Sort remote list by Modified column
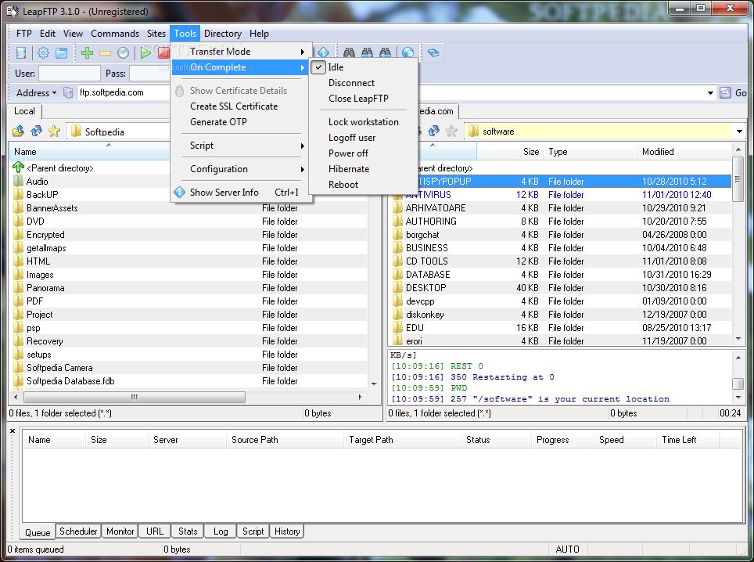This screenshot has height=562, width=754. (684, 152)
